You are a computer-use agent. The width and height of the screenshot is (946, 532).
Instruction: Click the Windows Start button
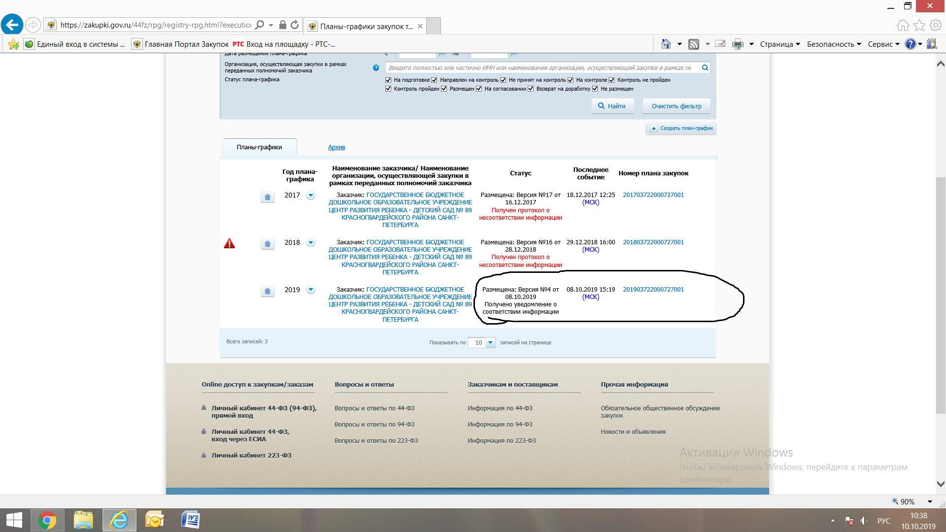[x=14, y=520]
